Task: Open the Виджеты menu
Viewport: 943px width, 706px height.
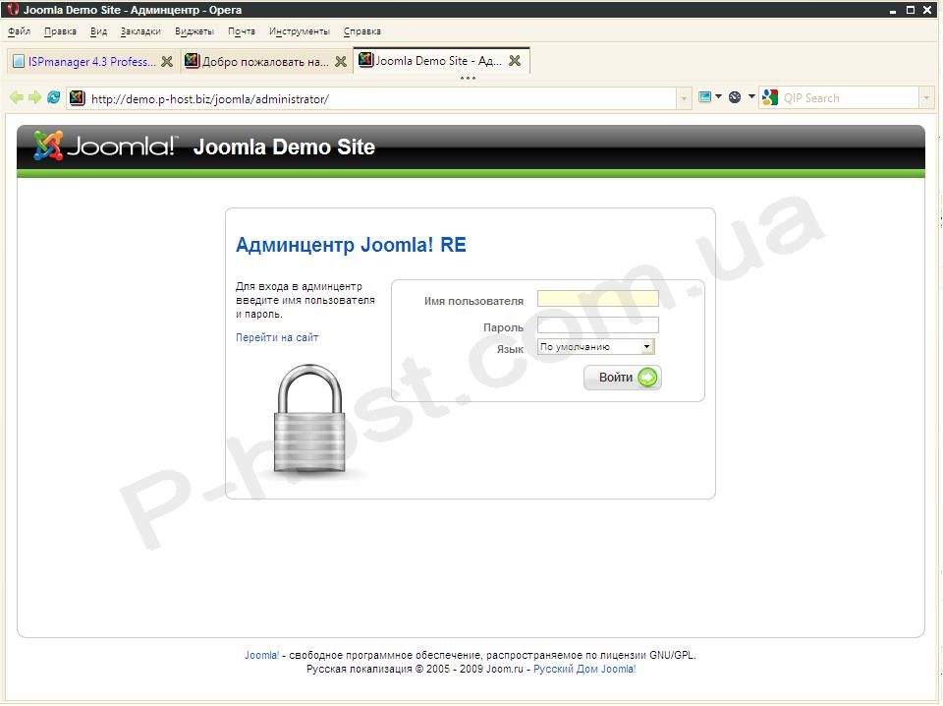Action: tap(194, 31)
